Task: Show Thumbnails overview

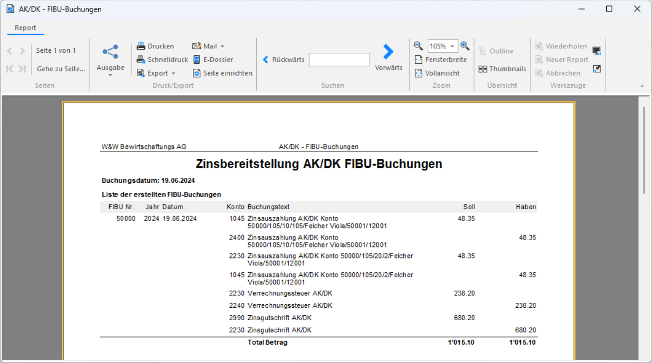Action: [502, 69]
